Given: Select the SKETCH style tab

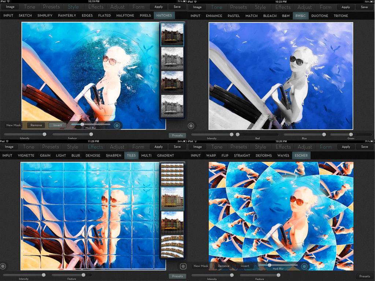Looking at the screenshot, I should click(25, 15).
